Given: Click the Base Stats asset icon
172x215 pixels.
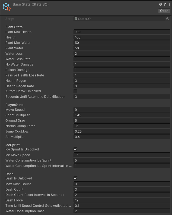Looking at the screenshot, I should click(7, 7).
